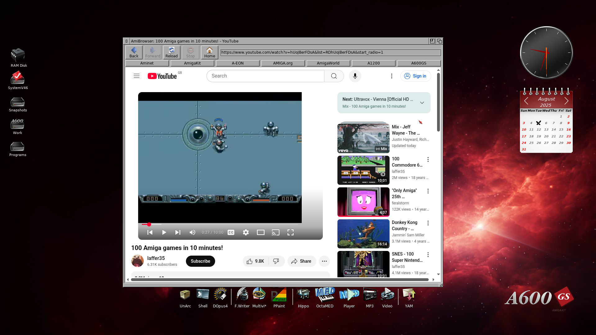Click the video progress bar
This screenshot has height=335, width=596.
pos(217,224)
